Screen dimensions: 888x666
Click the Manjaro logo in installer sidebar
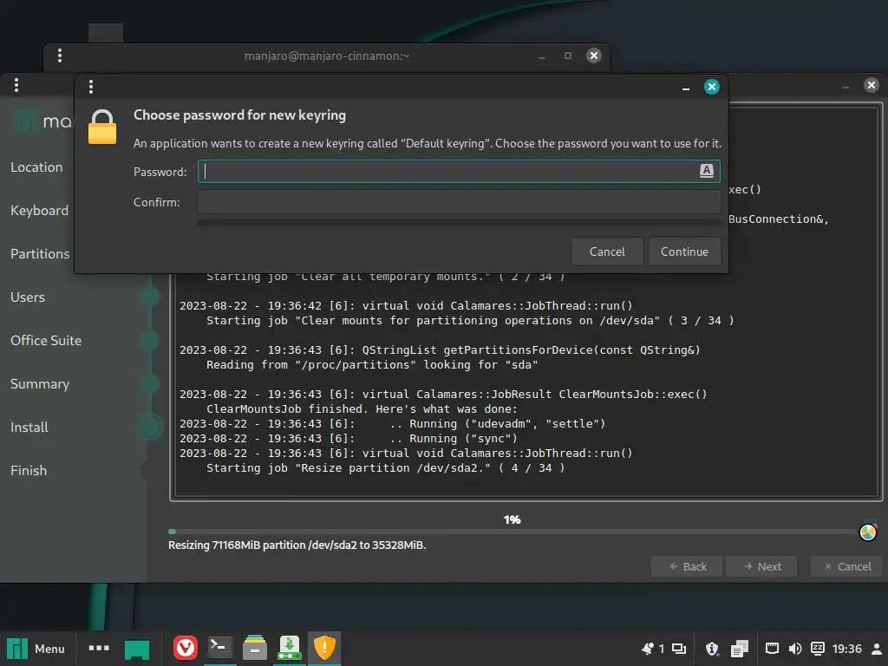click(x=42, y=121)
